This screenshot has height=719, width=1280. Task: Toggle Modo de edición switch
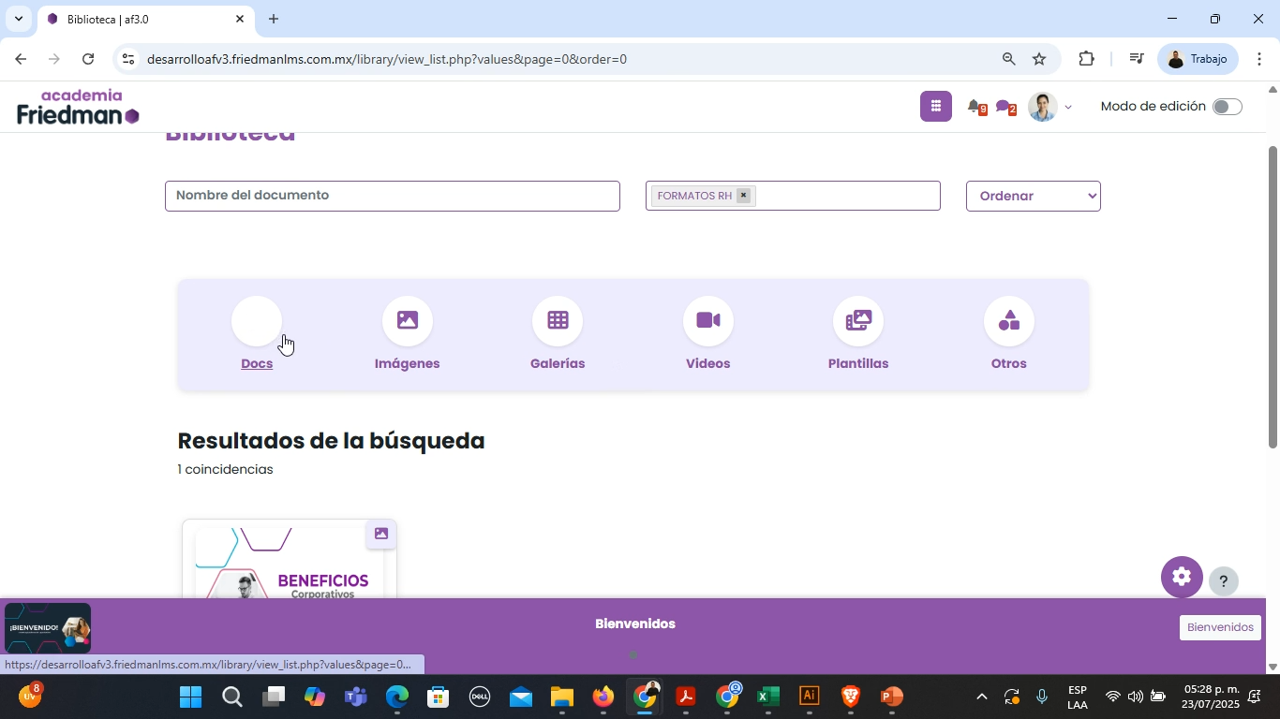coord(1227,107)
